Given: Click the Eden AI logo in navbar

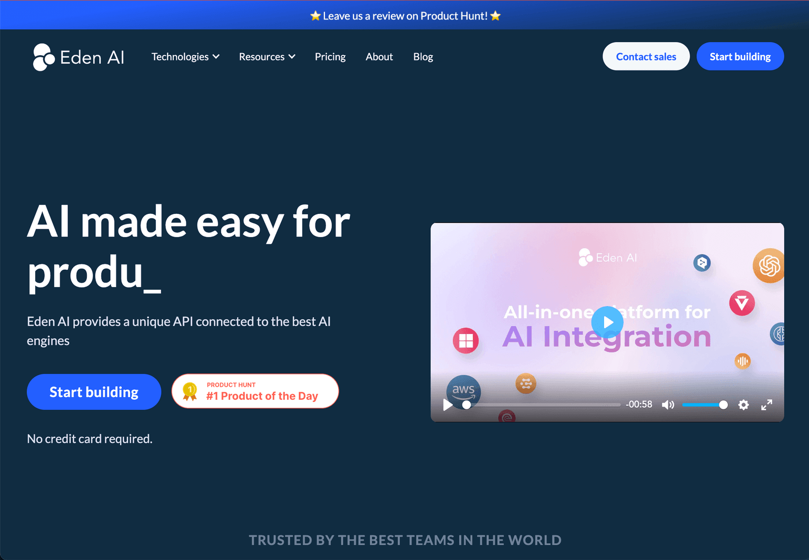Looking at the screenshot, I should [x=78, y=57].
